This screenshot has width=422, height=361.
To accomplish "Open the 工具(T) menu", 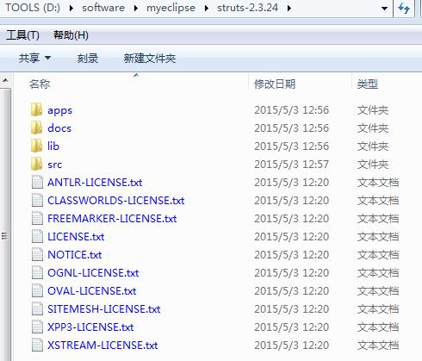I will [22, 35].
